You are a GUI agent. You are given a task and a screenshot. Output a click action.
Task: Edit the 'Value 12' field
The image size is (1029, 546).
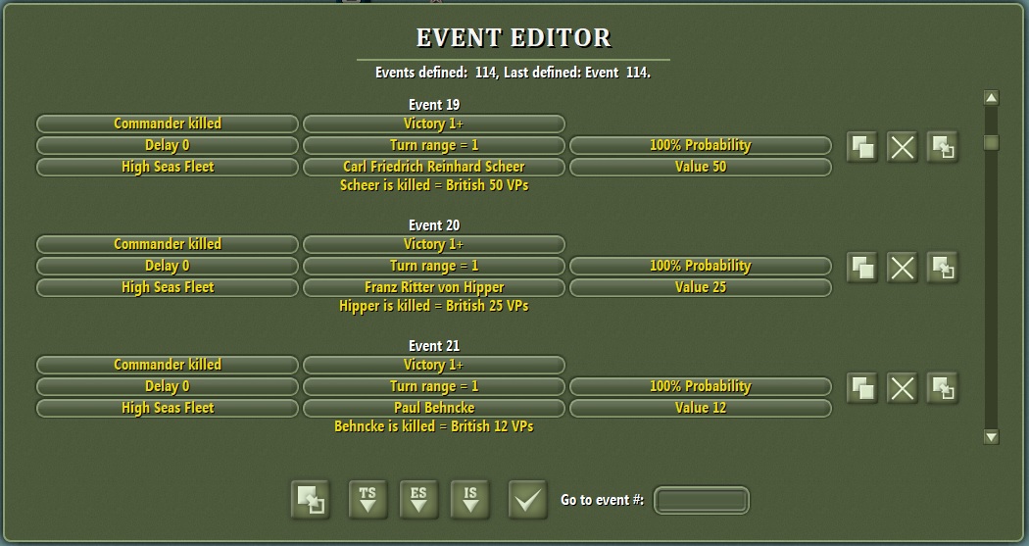point(701,409)
